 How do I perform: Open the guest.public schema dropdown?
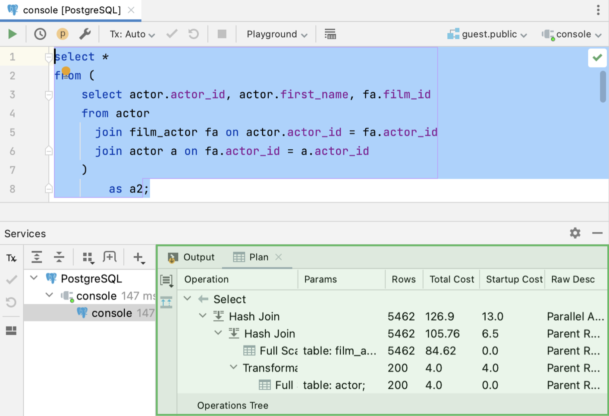488,35
